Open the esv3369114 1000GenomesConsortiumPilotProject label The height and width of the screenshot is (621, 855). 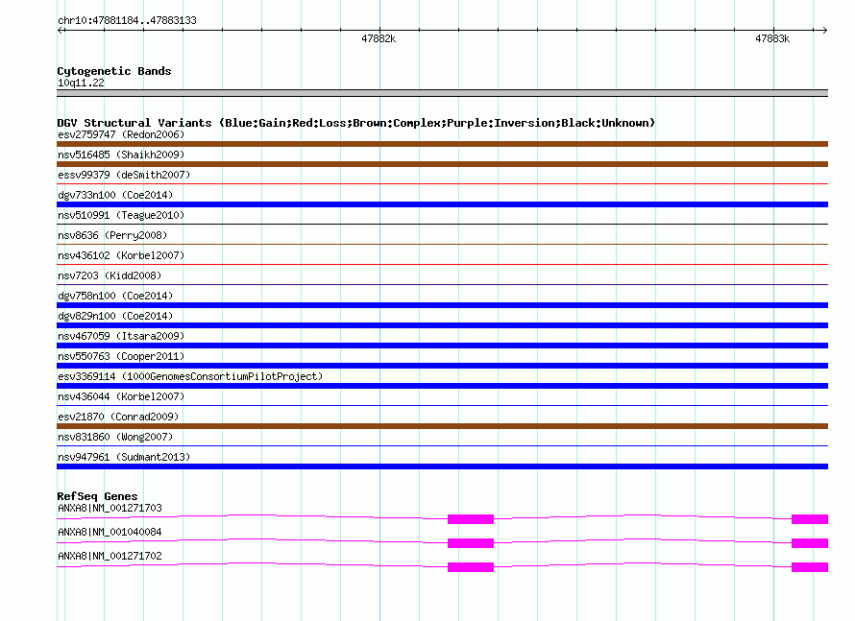click(189, 376)
